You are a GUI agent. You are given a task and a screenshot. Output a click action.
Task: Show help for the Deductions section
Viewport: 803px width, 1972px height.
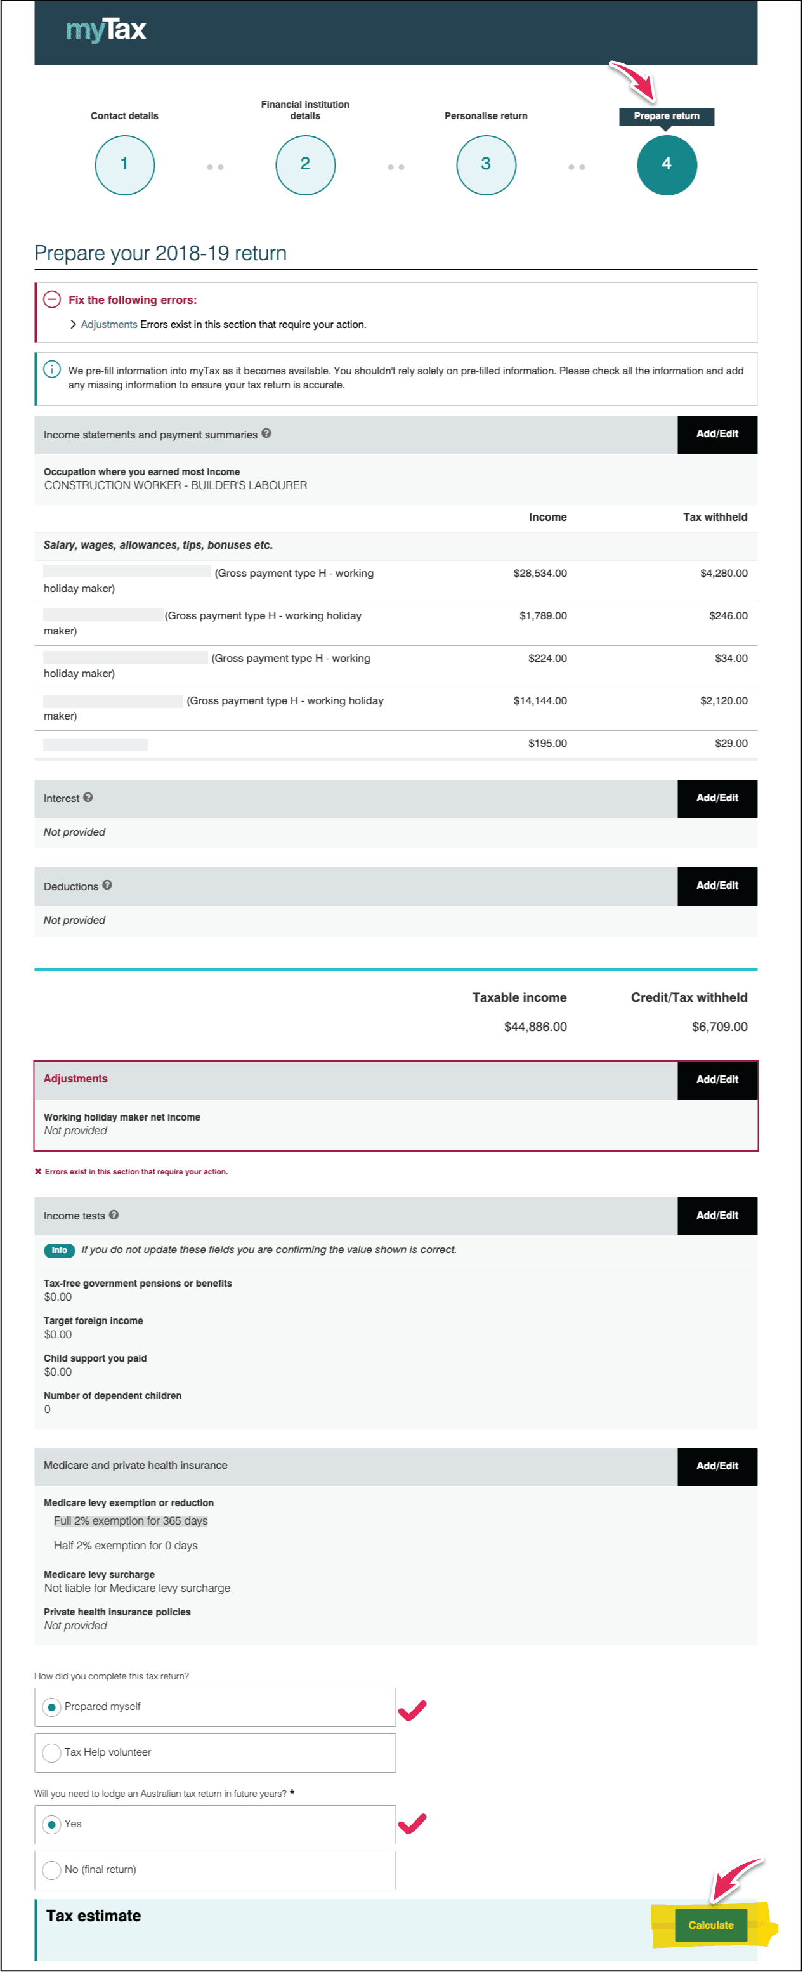point(107,885)
